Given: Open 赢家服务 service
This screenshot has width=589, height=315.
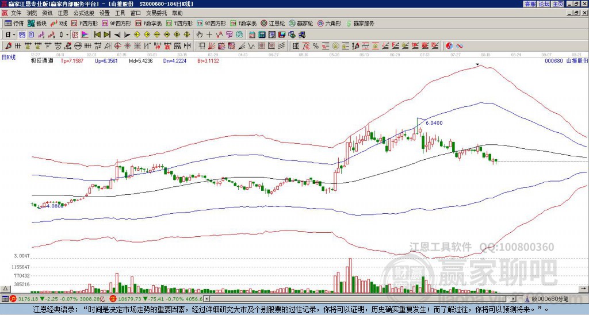Looking at the screenshot, I should 360,23.
